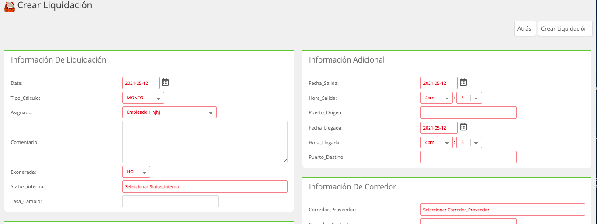Image resolution: width=597 pixels, height=224 pixels.
Task: Click the Corredor_Proveedor label
Action: (x=332, y=210)
